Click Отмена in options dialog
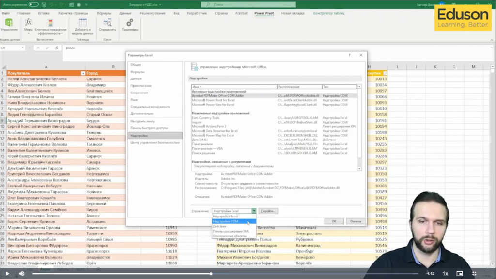Image resolution: width=496 pixels, height=279 pixels. 356,221
